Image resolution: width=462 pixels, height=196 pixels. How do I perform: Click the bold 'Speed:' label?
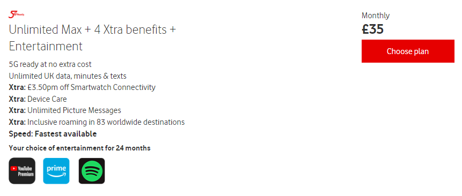pyautogui.click(x=21, y=134)
